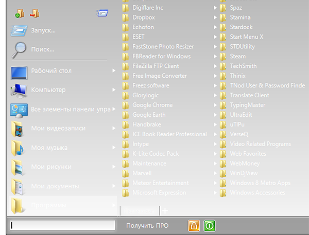Open Google Earth folder
The width and height of the screenshot is (309, 235).
pyautogui.click(x=169, y=115)
